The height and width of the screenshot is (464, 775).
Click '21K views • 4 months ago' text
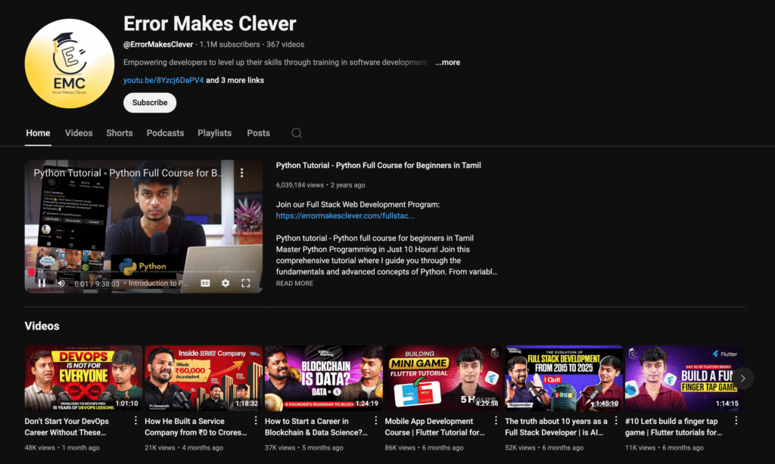pyautogui.click(x=184, y=447)
